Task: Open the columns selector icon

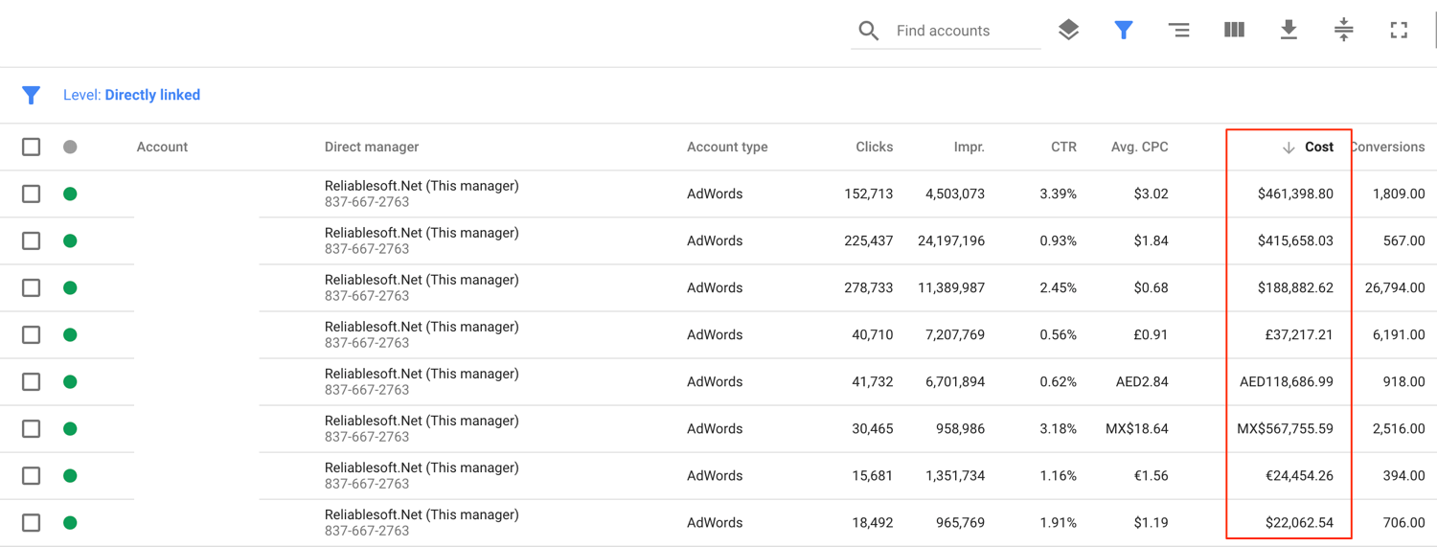Action: click(1234, 30)
